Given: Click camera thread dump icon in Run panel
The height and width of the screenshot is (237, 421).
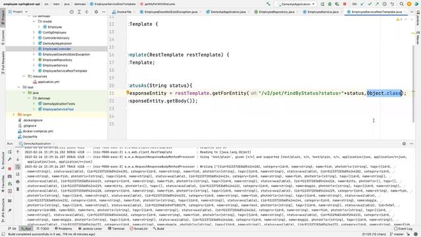Looking at the screenshot, I should (x=10, y=176).
